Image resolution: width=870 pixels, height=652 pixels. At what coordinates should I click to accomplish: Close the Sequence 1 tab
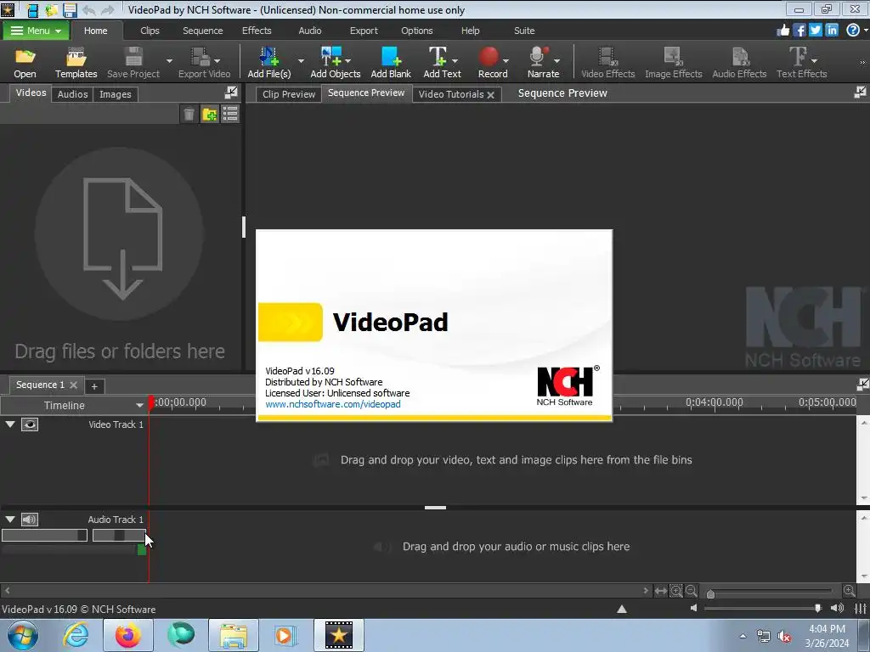[73, 385]
